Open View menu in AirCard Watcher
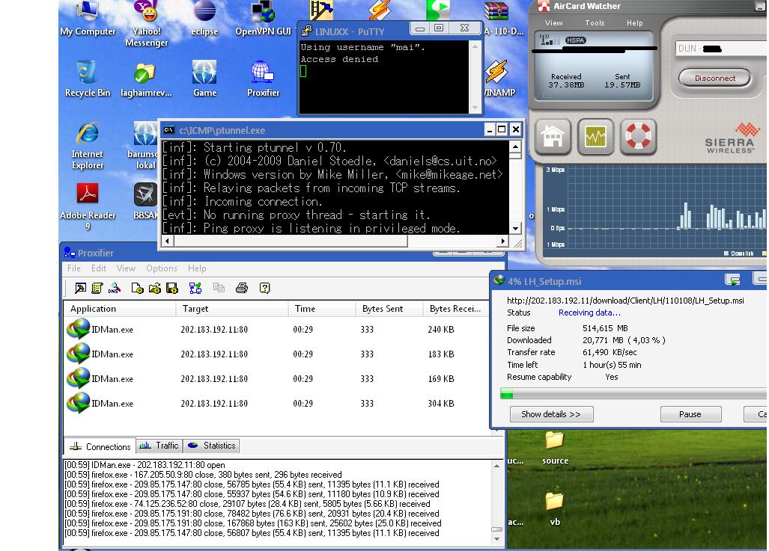 (553, 23)
